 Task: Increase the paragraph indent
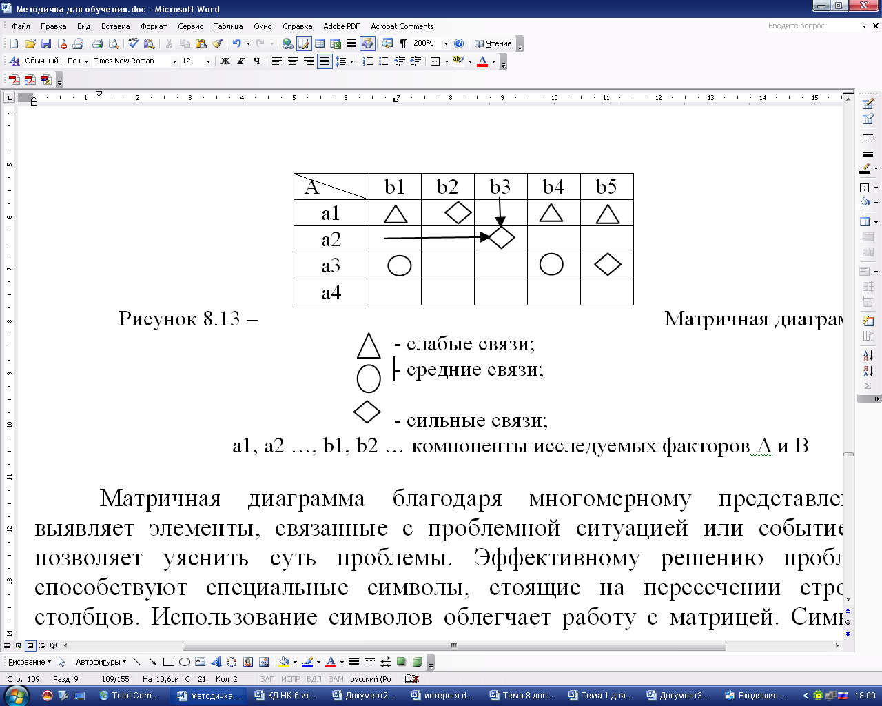click(x=416, y=61)
